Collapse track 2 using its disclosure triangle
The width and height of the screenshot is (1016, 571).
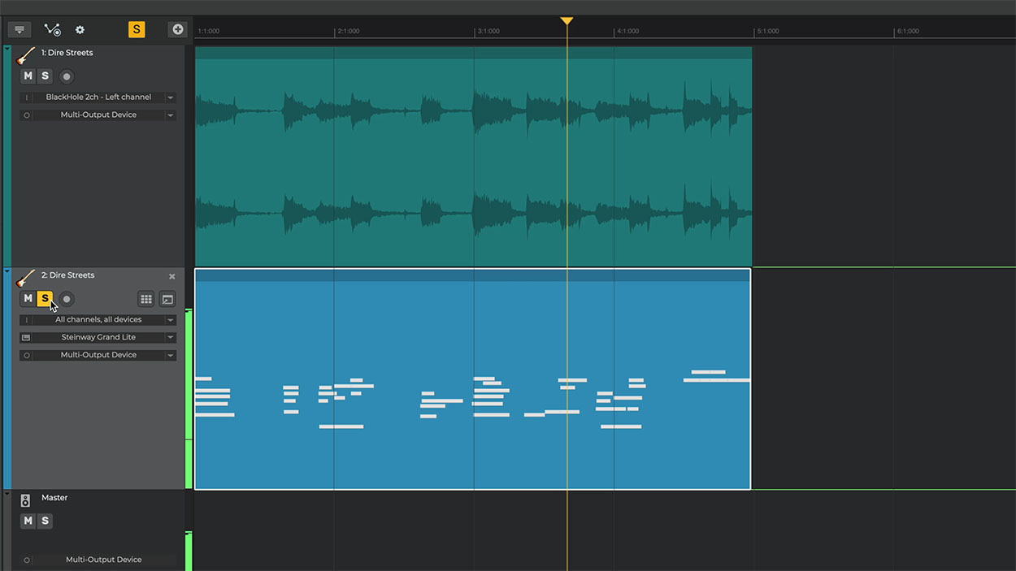(7, 271)
